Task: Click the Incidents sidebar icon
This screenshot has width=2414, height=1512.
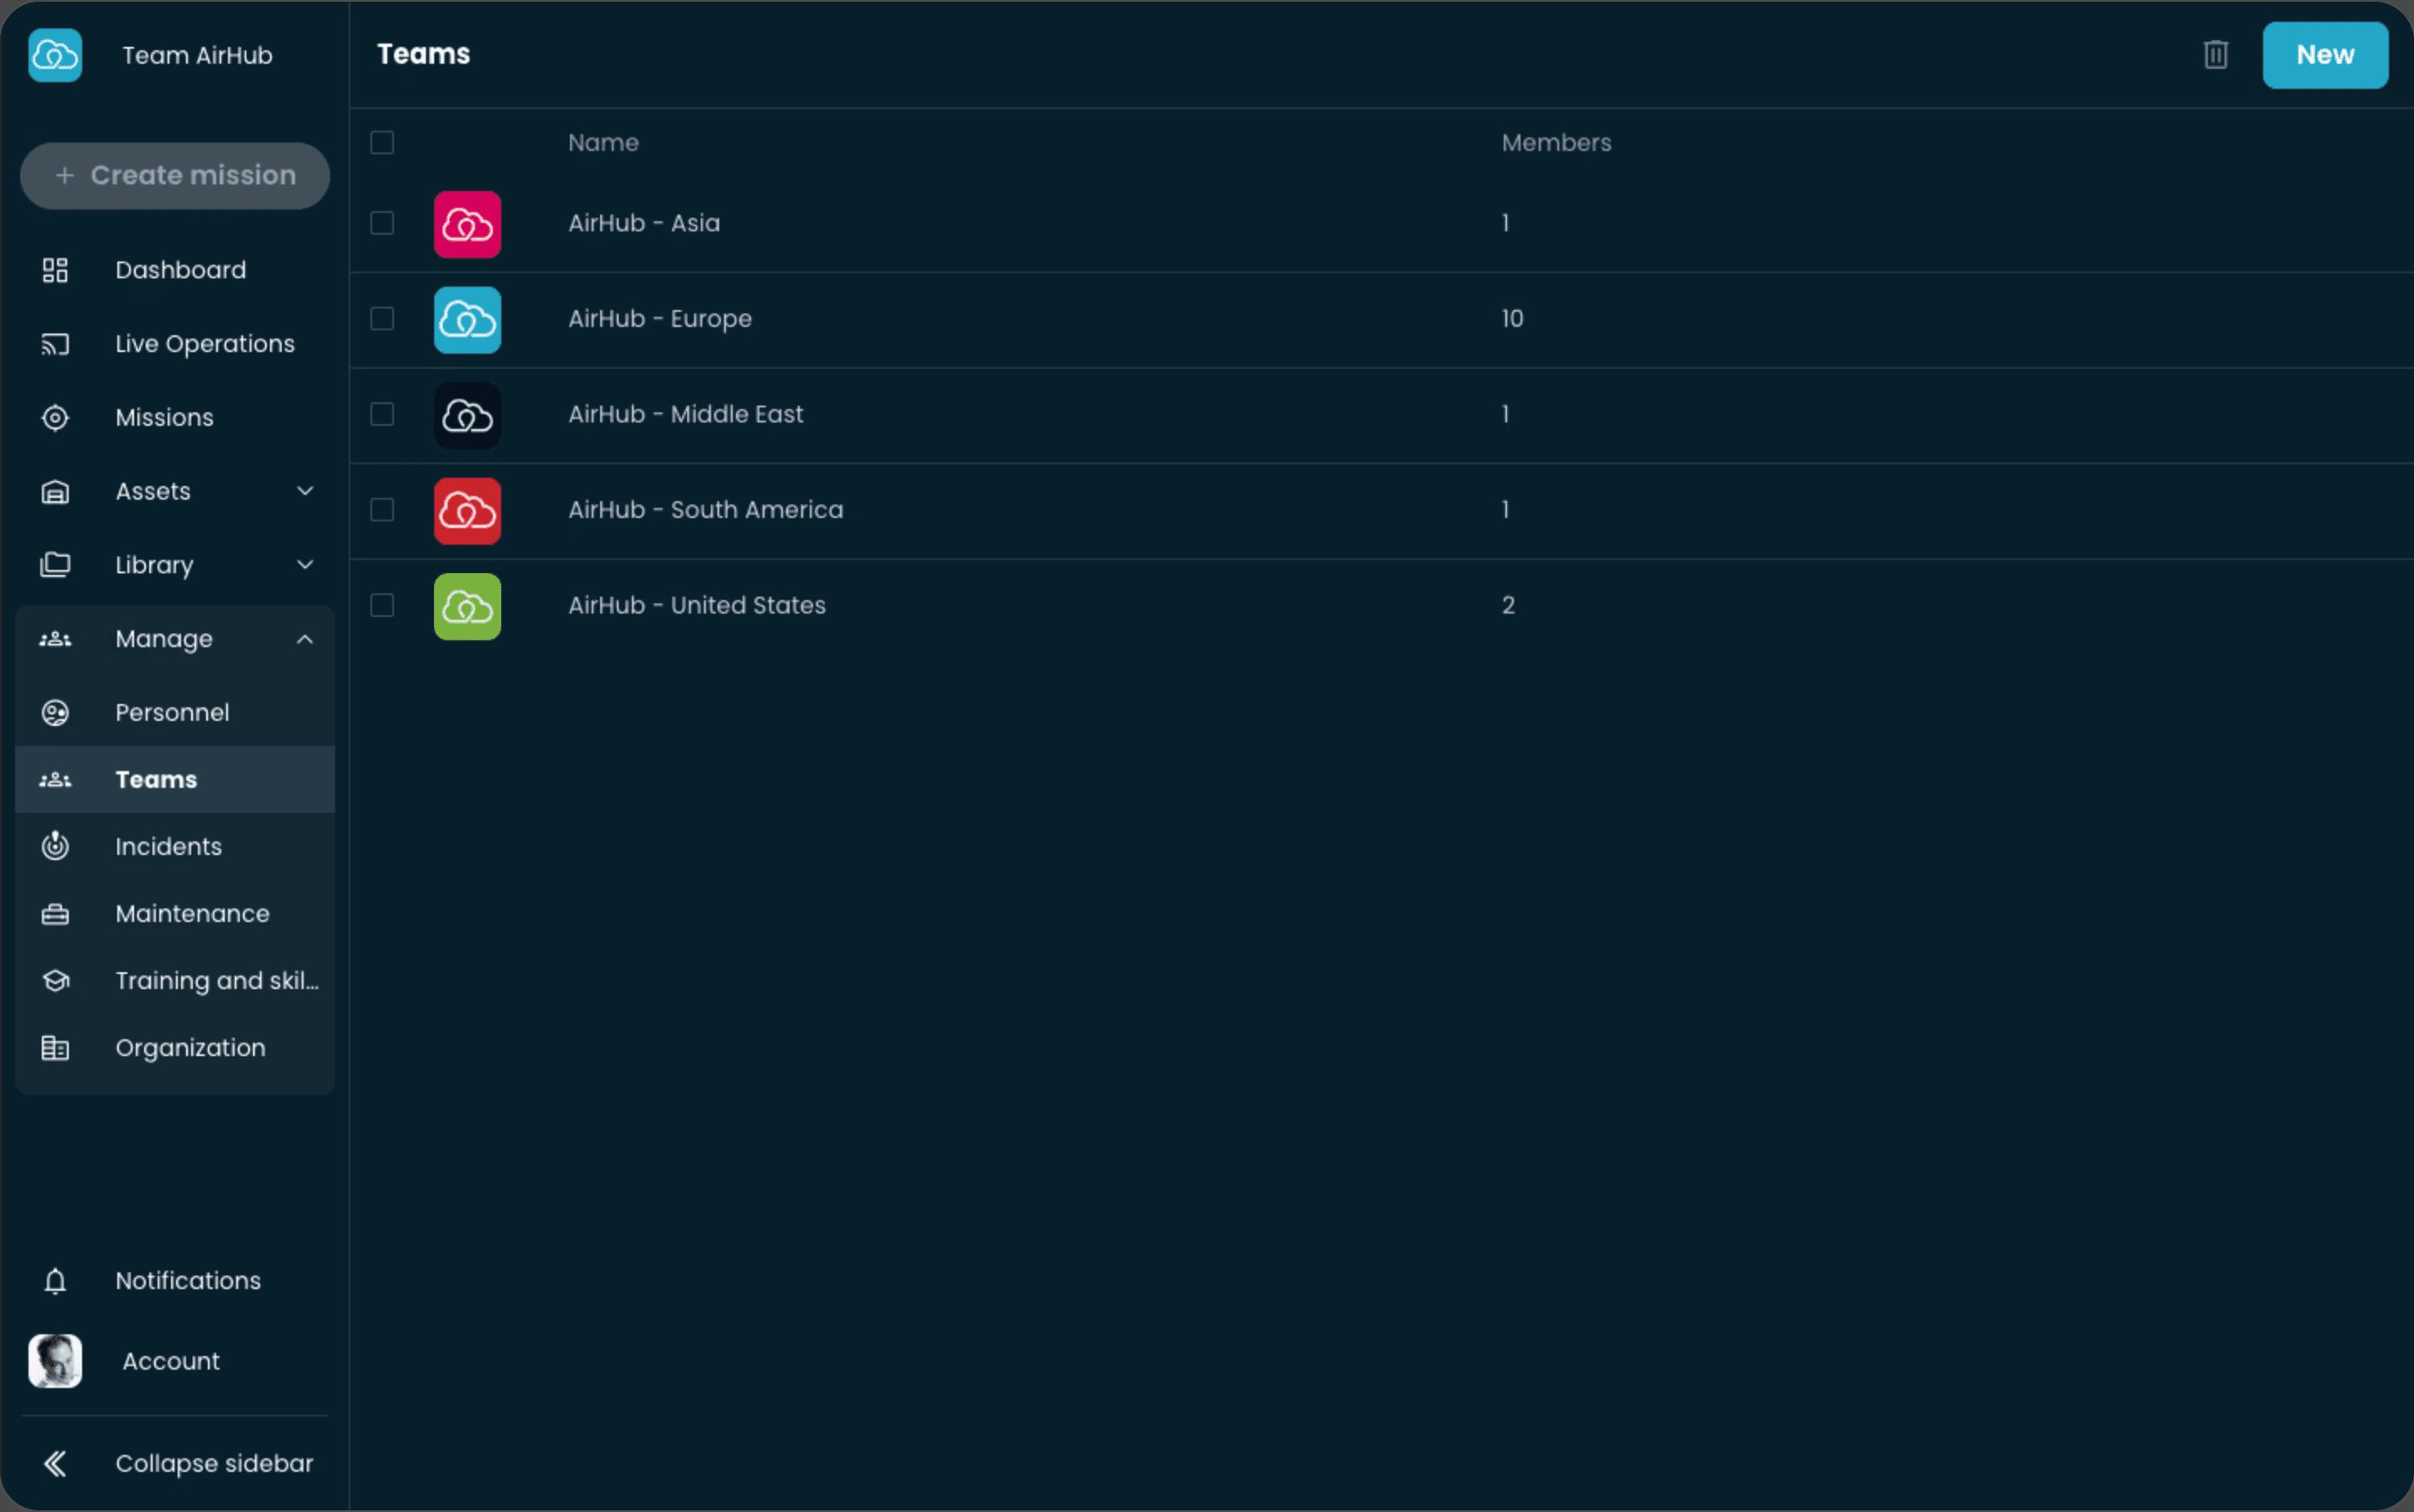Action: (55, 846)
